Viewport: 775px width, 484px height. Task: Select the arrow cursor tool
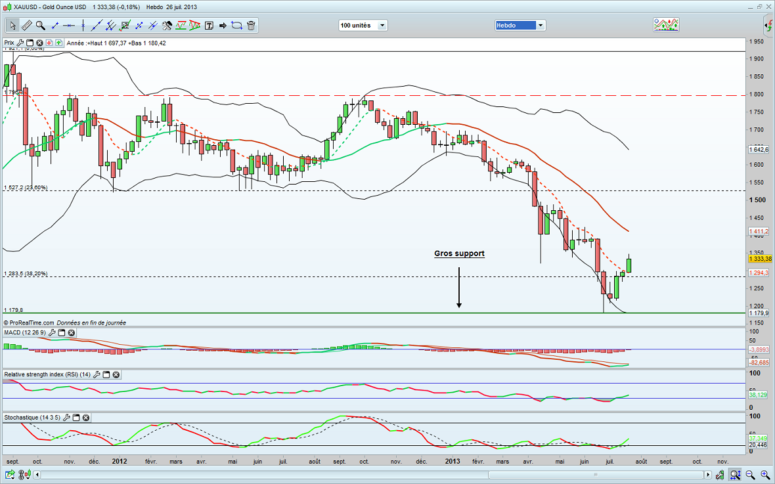(12, 26)
